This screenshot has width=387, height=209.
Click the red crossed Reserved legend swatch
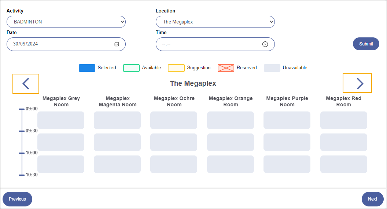(x=226, y=68)
